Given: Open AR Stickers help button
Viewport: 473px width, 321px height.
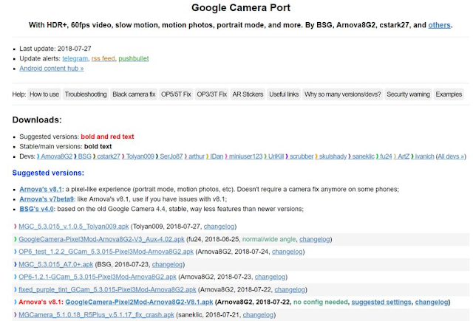Looking at the screenshot, I should tap(248, 94).
